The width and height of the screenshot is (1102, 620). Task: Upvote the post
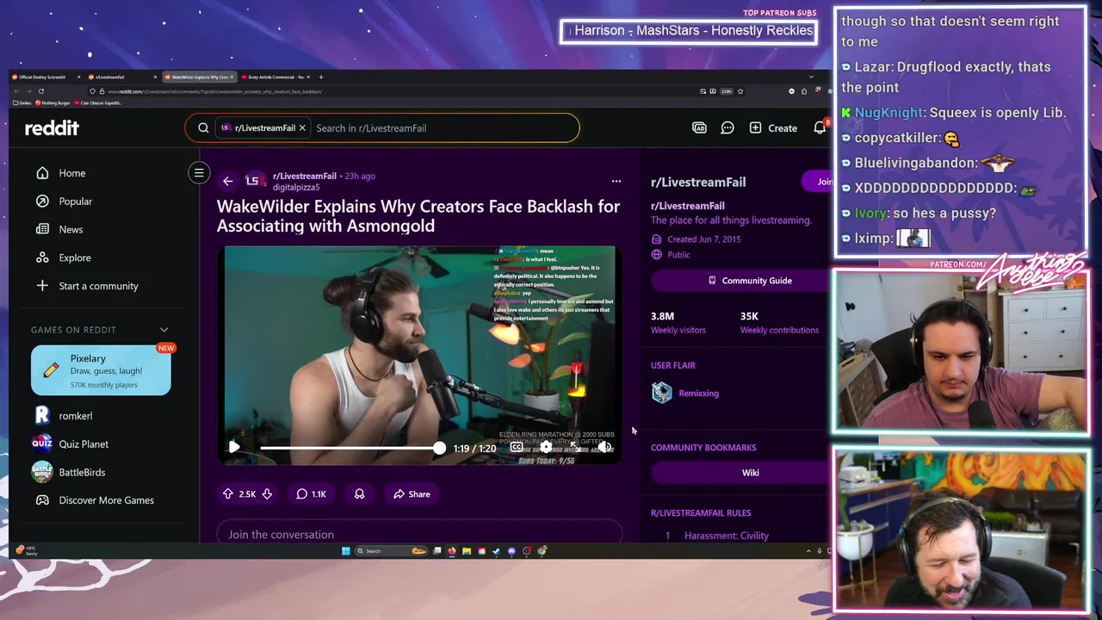228,494
